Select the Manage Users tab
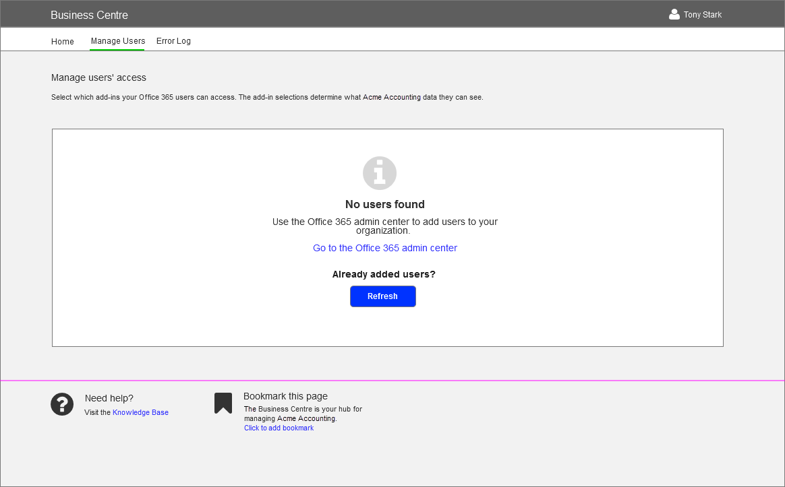785x487 pixels. [x=117, y=41]
